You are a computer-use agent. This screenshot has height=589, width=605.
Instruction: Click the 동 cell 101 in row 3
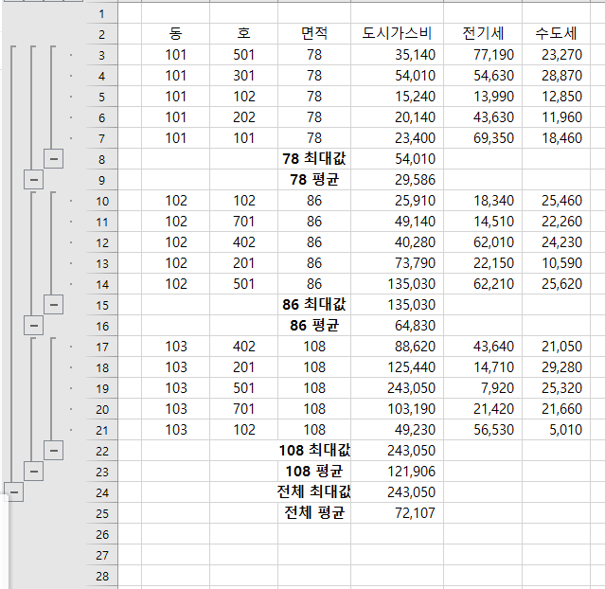(x=175, y=55)
